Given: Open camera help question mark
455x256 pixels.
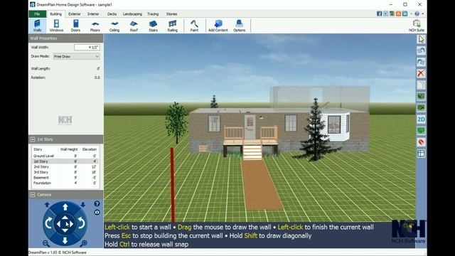Looking at the screenshot, I should pyautogui.click(x=97, y=204).
